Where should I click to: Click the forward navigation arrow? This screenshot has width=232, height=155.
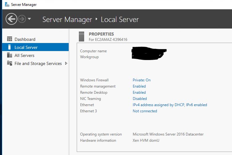[22, 19]
